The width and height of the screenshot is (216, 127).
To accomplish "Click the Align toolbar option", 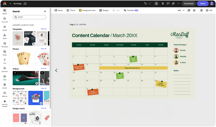I will pyautogui.click(x=116, y=10).
